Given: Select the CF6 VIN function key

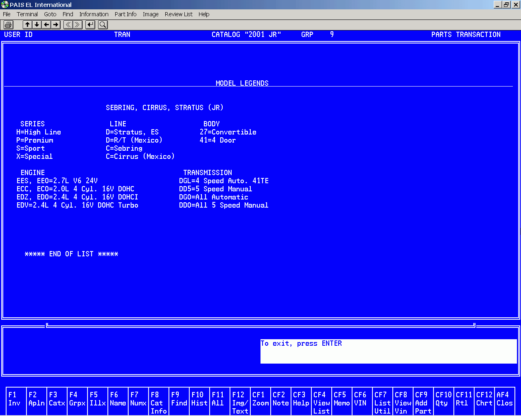Looking at the screenshot, I should click(362, 401).
